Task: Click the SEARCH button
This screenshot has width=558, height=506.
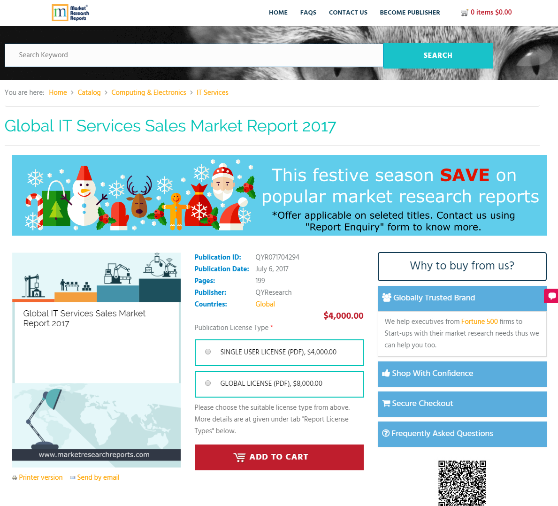Action: 438,55
